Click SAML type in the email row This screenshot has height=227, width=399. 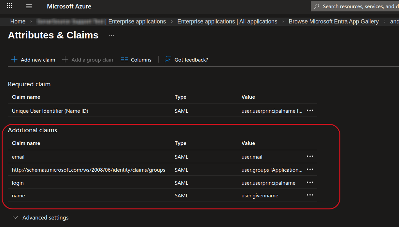point(181,157)
